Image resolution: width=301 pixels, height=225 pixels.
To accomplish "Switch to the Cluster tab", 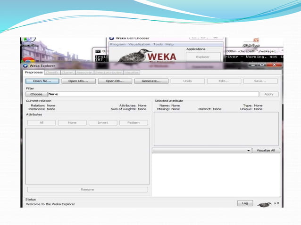I will 67,72.
